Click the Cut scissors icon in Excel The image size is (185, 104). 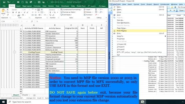point(8,10)
